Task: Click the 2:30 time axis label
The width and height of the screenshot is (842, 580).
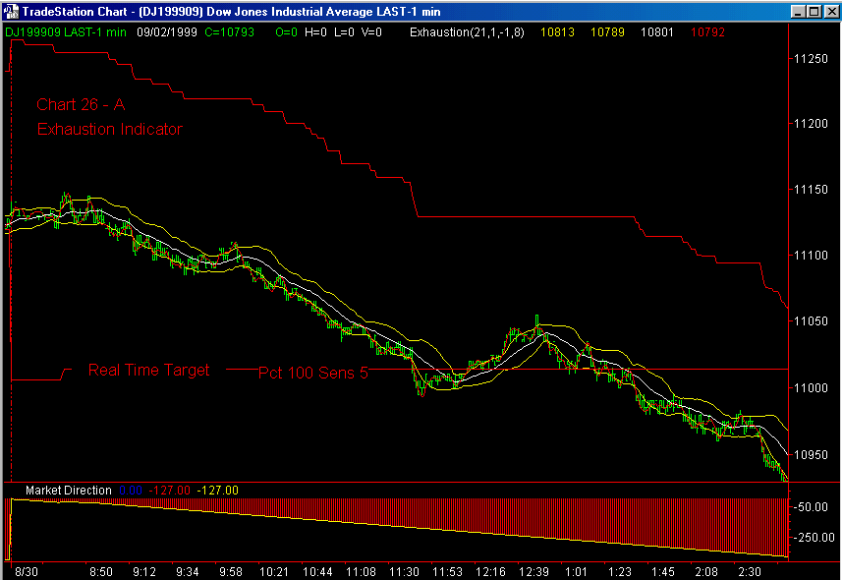Action: coord(750,572)
